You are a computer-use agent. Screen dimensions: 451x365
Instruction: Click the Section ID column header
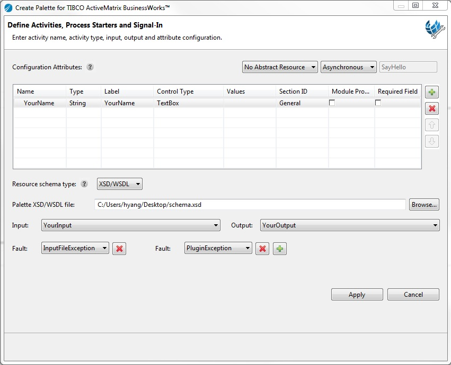302,92
